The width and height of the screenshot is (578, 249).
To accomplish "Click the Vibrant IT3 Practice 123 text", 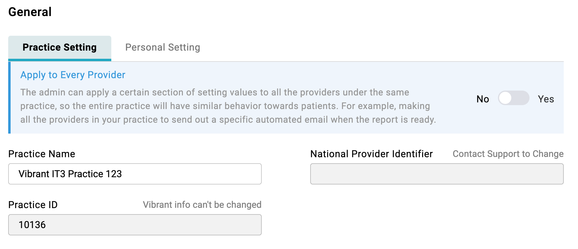I will 70,174.
